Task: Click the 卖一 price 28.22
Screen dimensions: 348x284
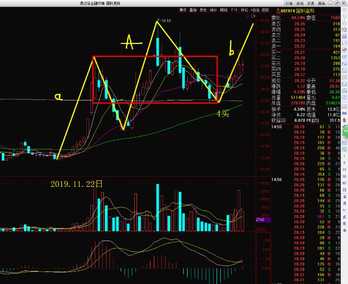Action: pyautogui.click(x=300, y=46)
